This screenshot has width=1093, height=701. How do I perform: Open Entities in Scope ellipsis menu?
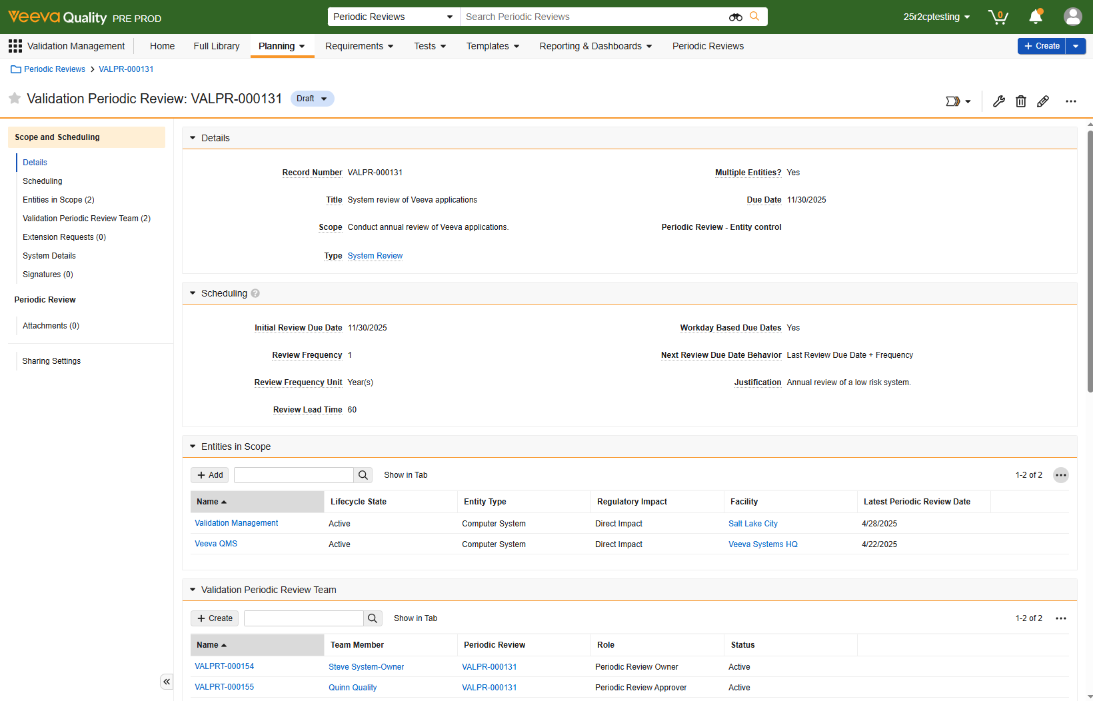coord(1061,475)
